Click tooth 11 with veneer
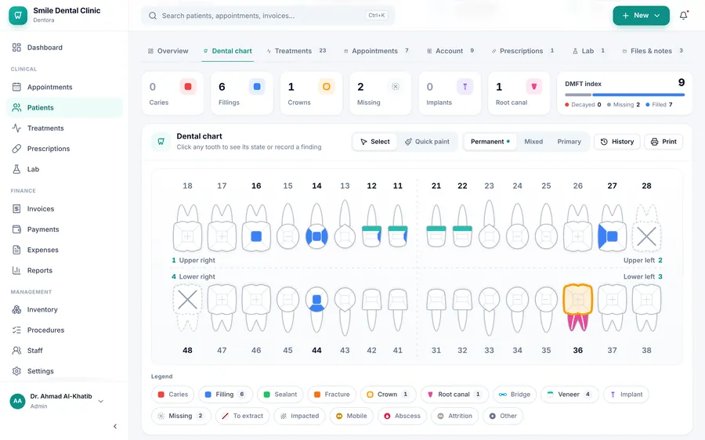Viewport: 705px width, 440px height. coord(398,226)
